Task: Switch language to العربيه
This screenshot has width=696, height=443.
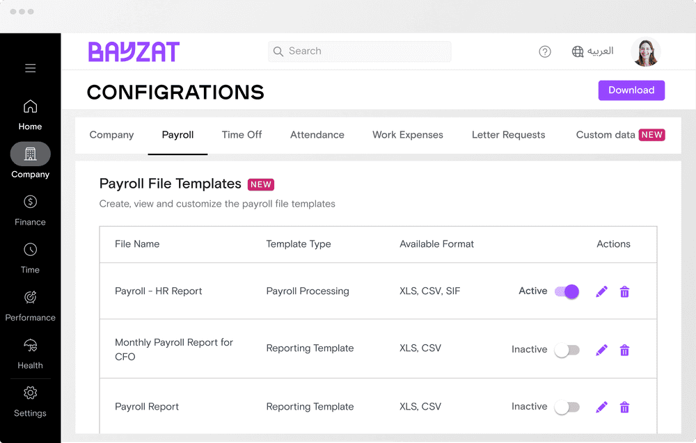Action: point(593,51)
